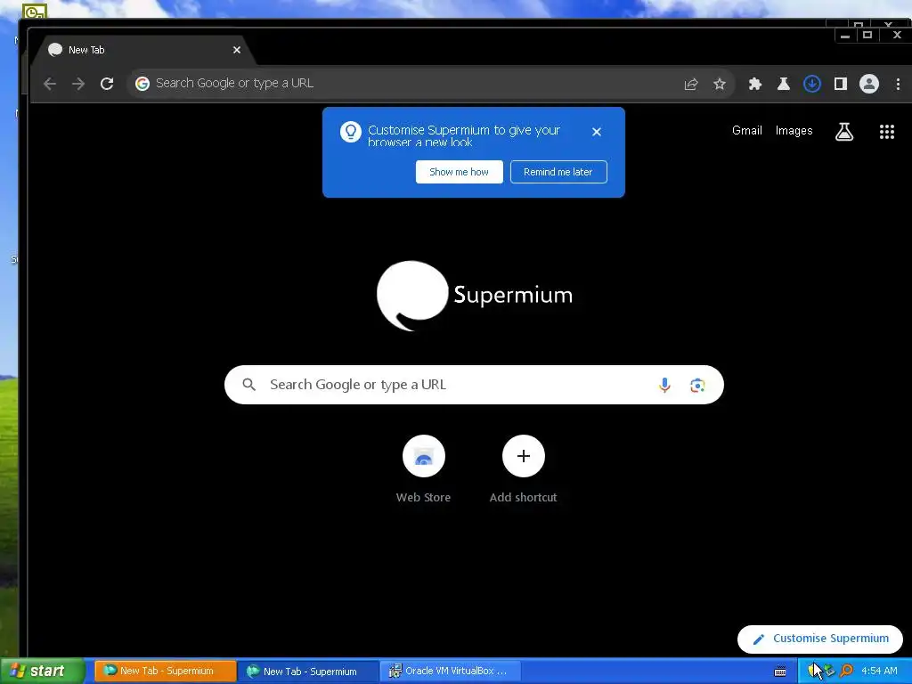
Task: Open Gmail link
Action: tap(747, 131)
